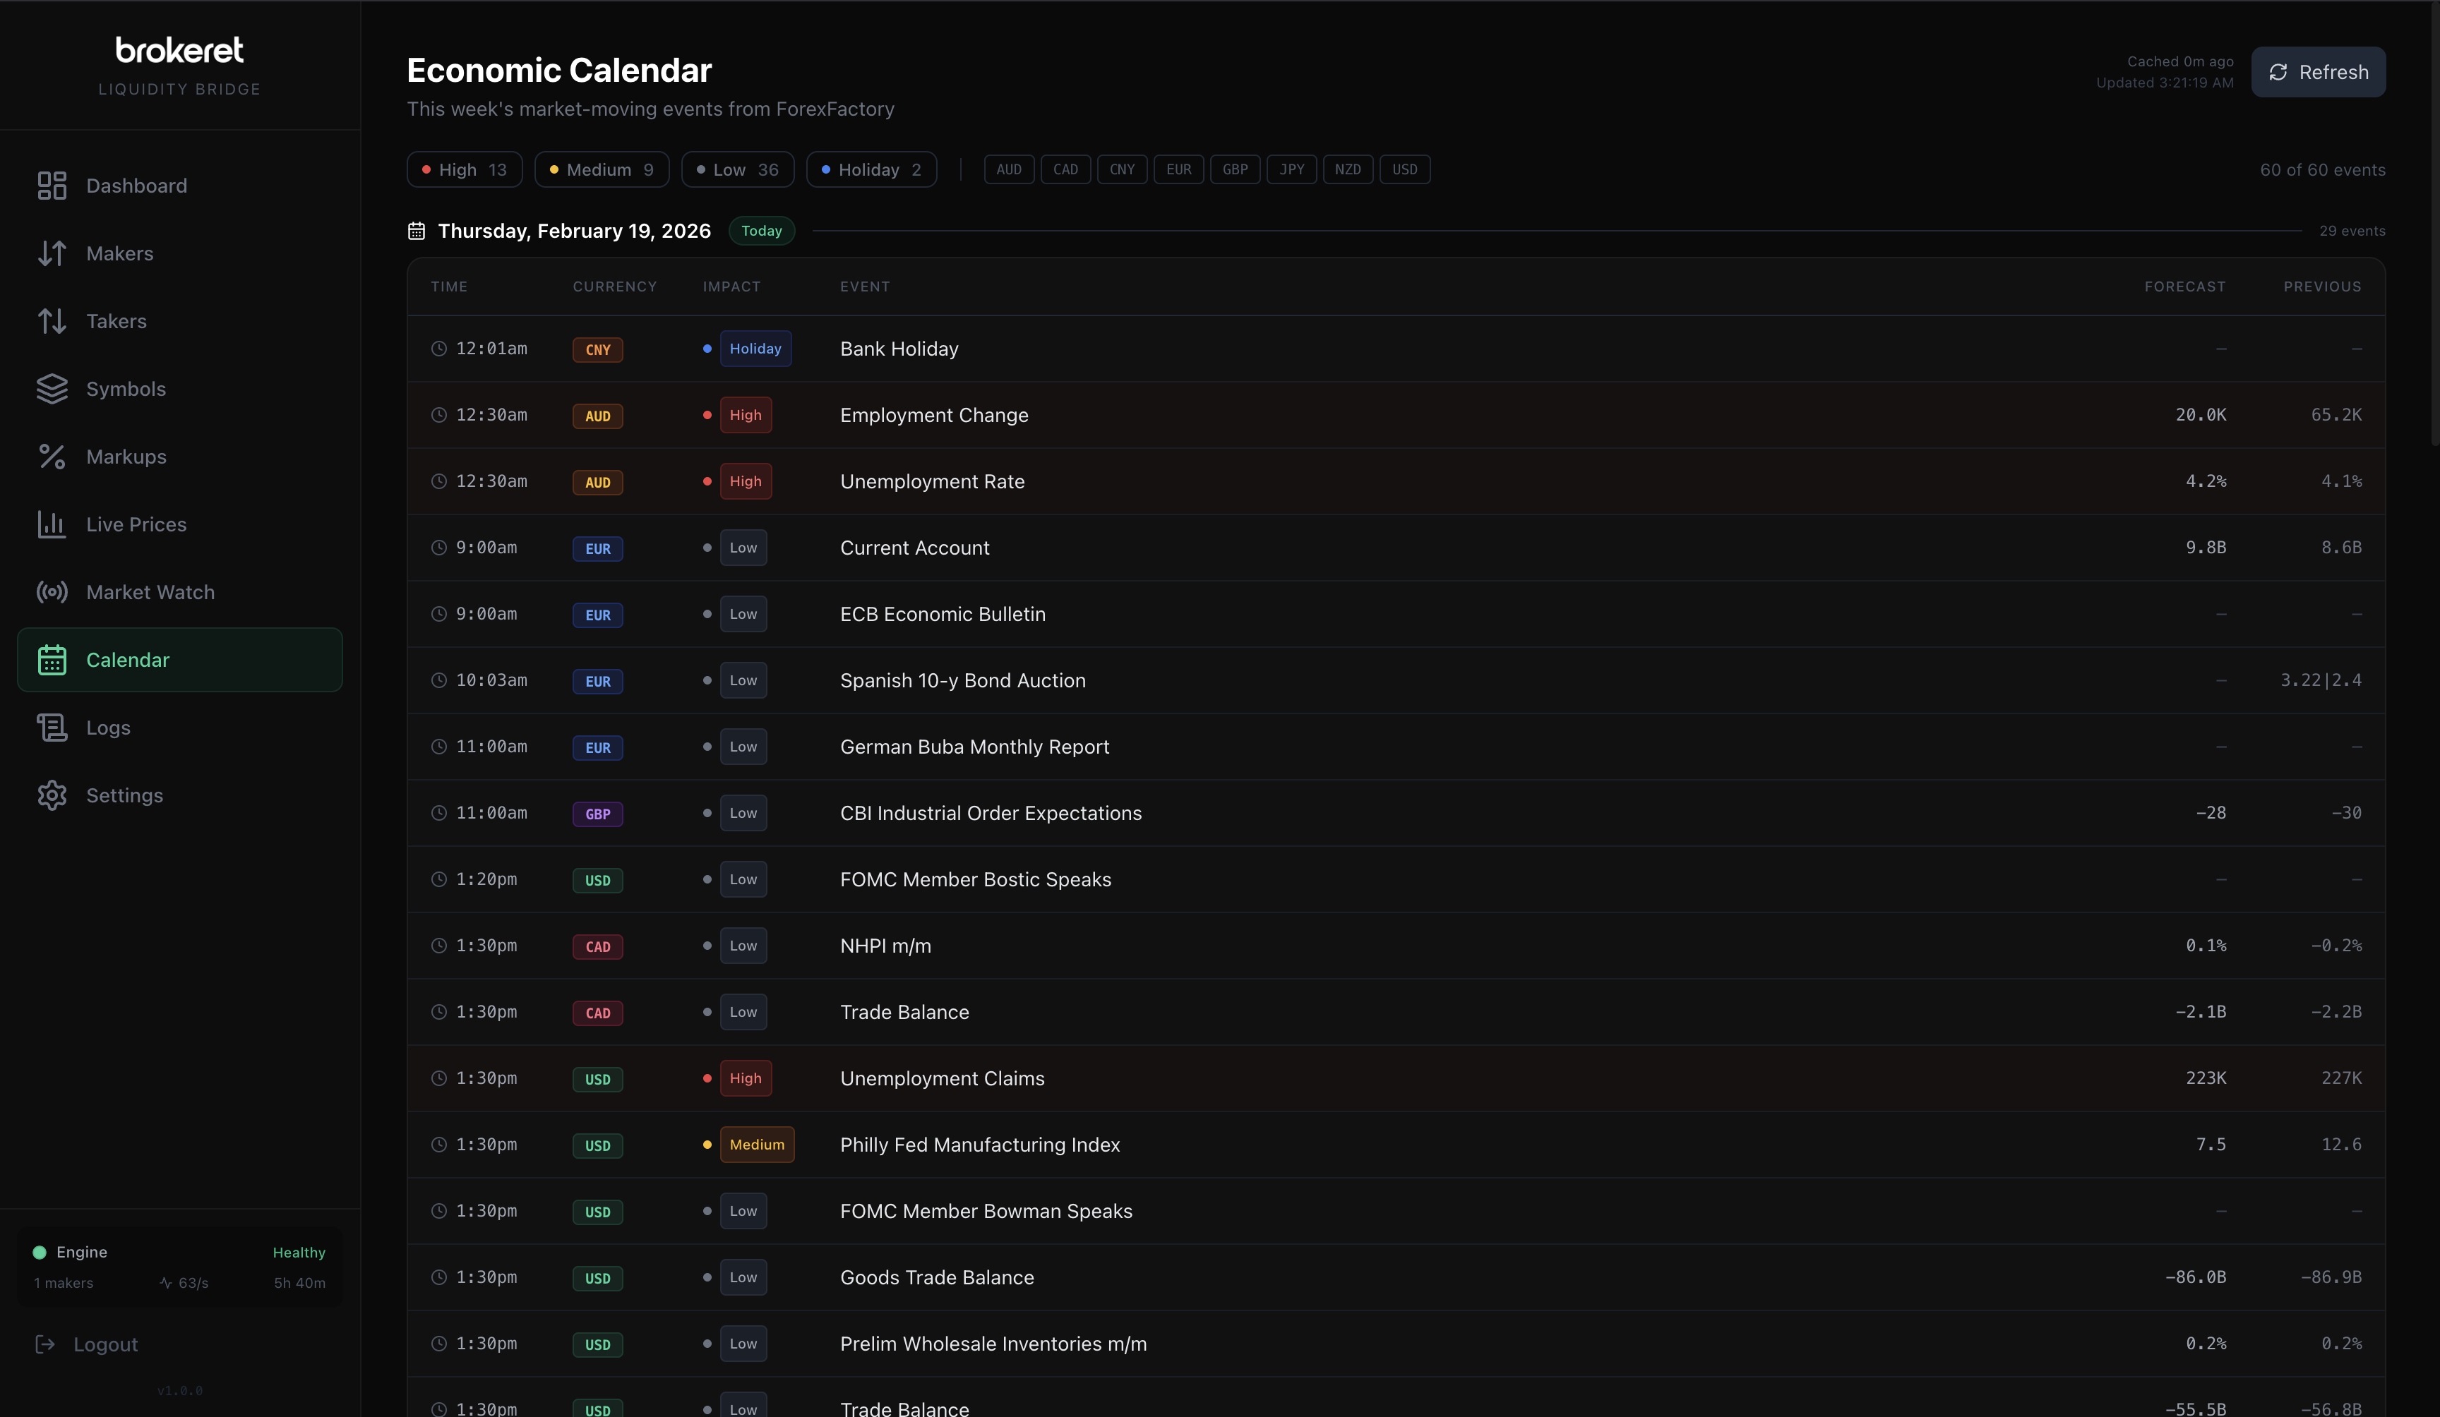This screenshot has width=2440, height=1417.
Task: Open Live Prices chart icon
Action: pyautogui.click(x=52, y=524)
